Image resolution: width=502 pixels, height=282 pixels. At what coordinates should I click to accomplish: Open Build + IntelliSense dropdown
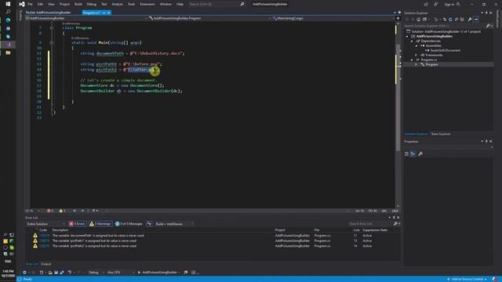[174, 224]
